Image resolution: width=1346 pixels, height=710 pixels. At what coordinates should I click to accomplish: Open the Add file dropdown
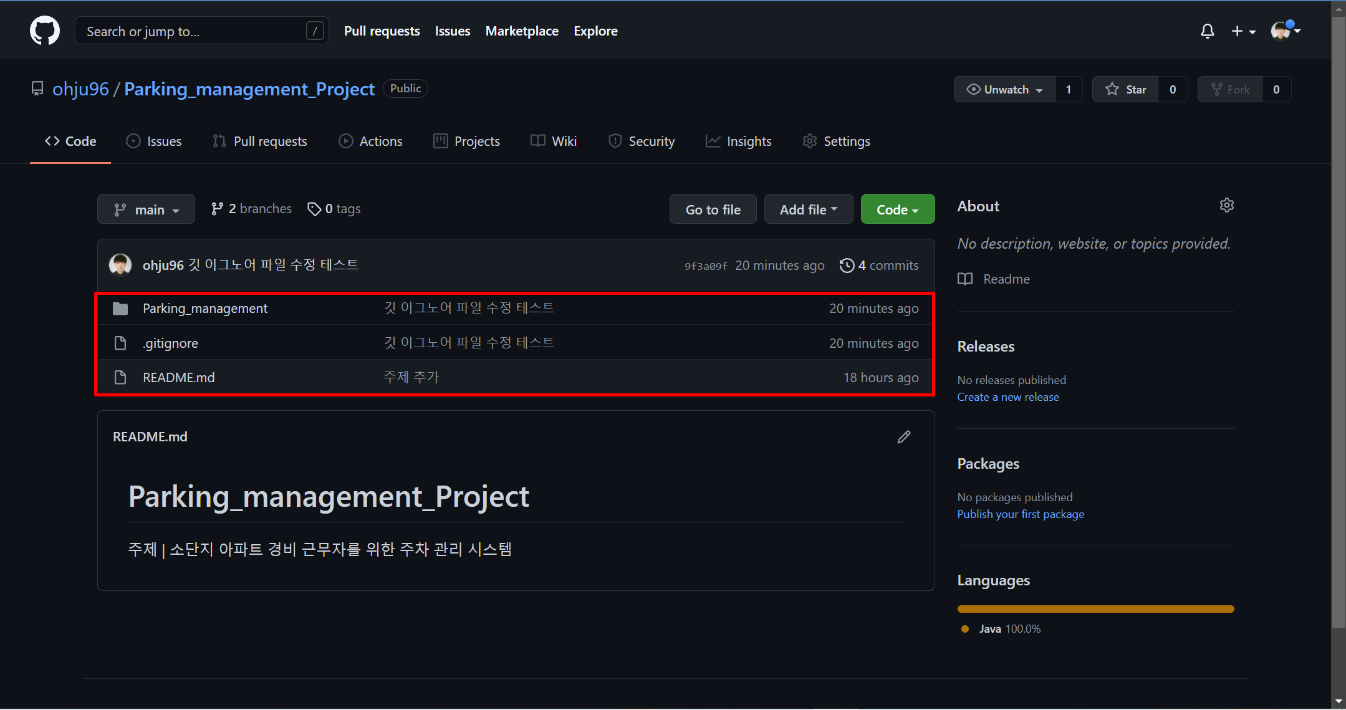click(x=808, y=209)
